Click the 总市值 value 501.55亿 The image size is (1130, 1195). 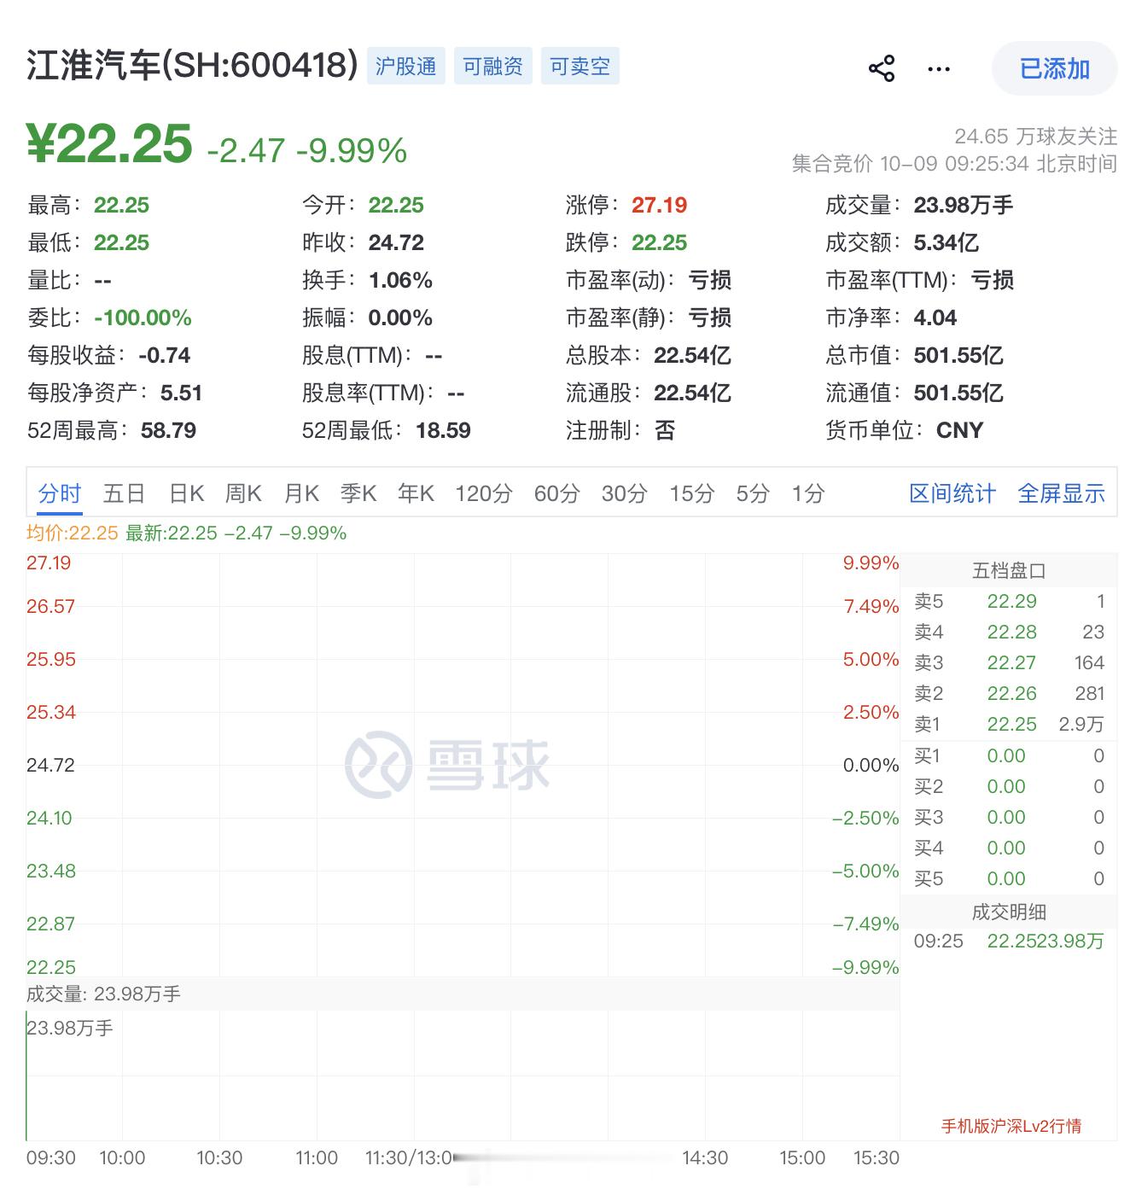point(958,355)
